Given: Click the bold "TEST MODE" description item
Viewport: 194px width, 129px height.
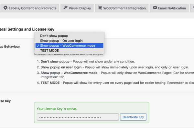Looking at the screenshot, I should click(x=50, y=83).
